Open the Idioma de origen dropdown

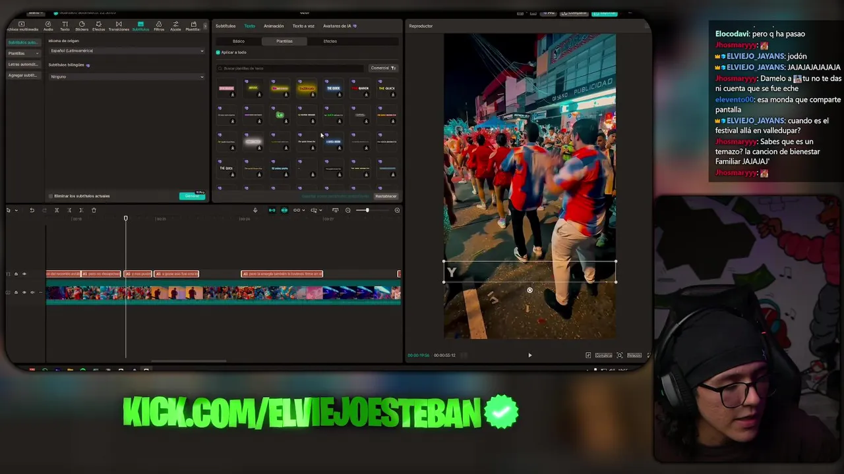(x=127, y=51)
